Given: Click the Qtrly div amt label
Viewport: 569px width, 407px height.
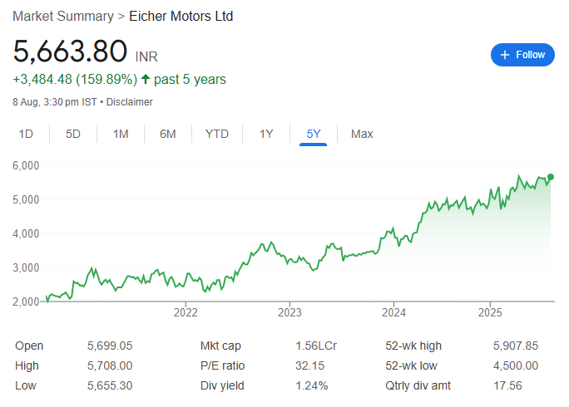Looking at the screenshot, I should click(418, 385).
